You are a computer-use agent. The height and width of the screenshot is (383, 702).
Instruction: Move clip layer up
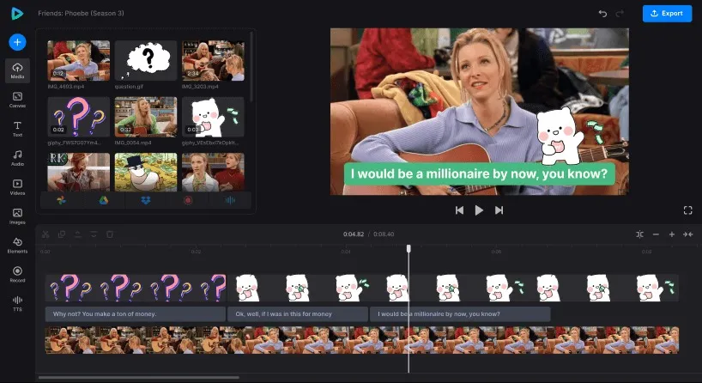pos(77,234)
